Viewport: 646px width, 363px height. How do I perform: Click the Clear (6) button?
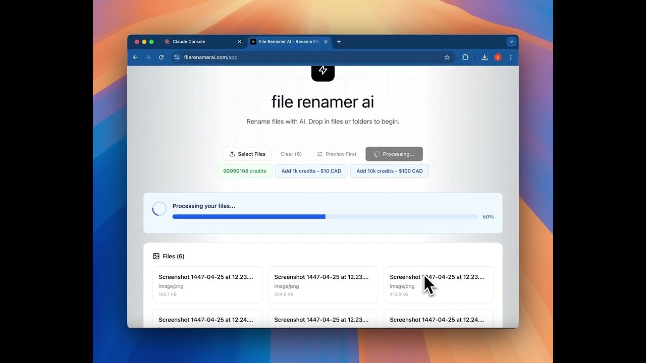292,154
